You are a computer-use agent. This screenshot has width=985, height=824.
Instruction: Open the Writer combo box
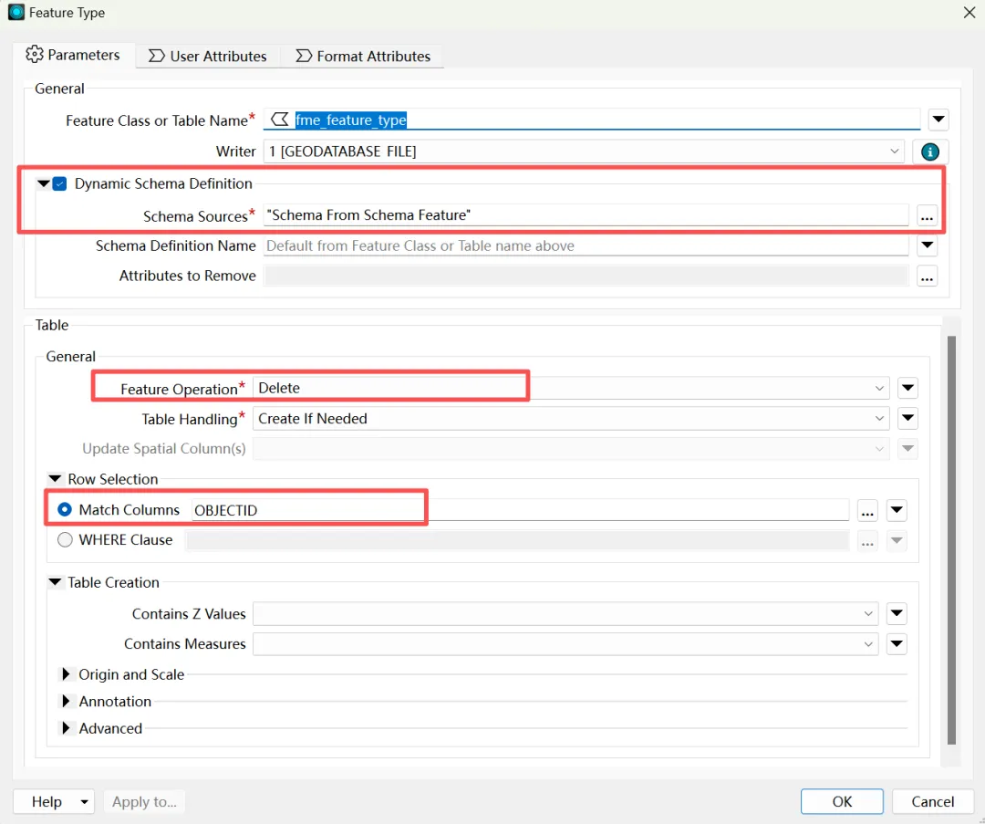pos(584,151)
